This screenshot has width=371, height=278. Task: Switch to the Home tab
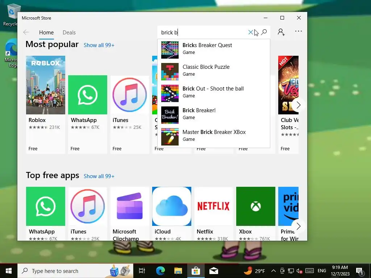point(46,32)
